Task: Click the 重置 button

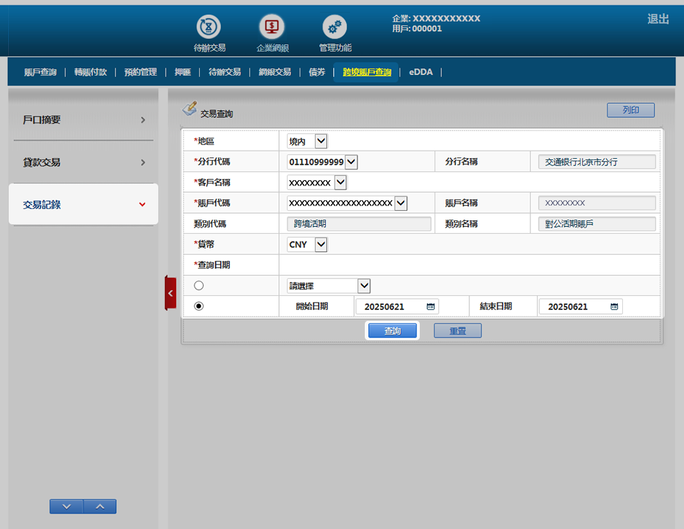Action: point(457,331)
